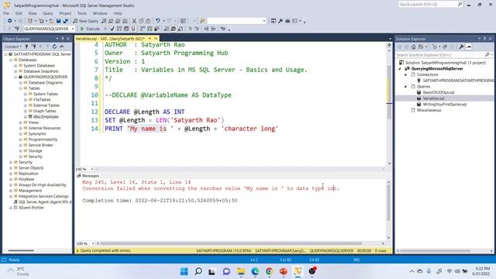The width and height of the screenshot is (496, 279).
Task: Select BasicCRUDOps.sql in Solution Explorer
Action: pos(438,92)
